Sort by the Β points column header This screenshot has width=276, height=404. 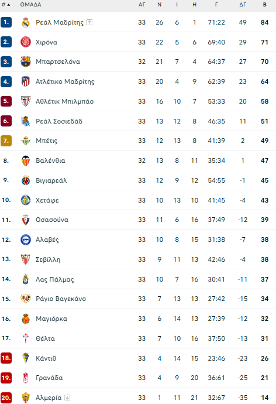click(x=265, y=5)
